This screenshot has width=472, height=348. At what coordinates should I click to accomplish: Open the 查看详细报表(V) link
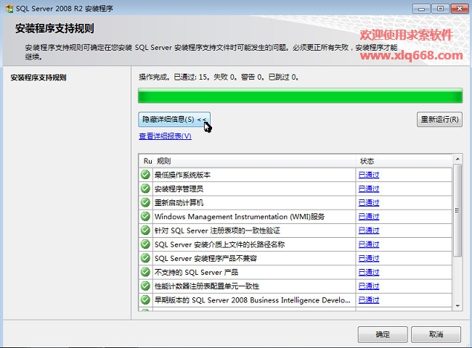point(166,136)
